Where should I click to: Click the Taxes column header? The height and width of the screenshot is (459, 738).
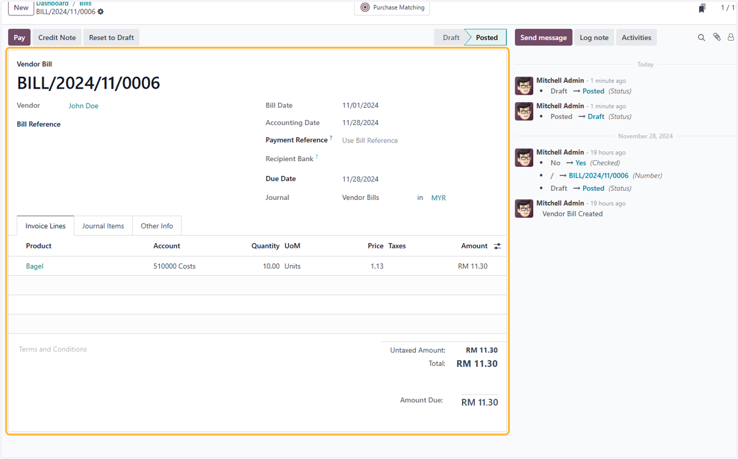click(397, 245)
